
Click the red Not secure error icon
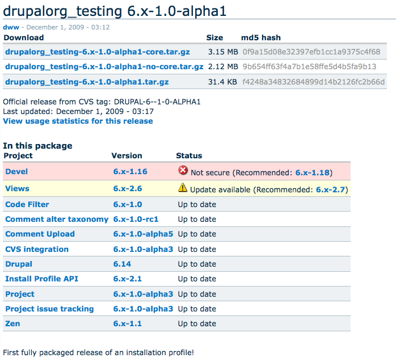tap(183, 170)
